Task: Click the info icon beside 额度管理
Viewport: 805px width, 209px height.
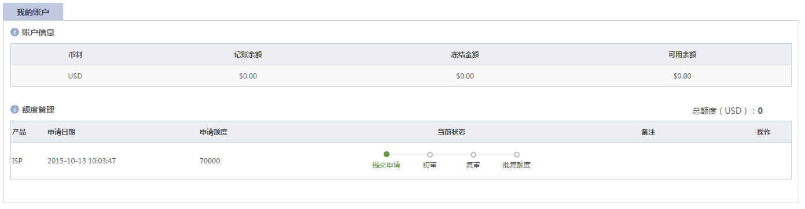Action: pyautogui.click(x=15, y=110)
